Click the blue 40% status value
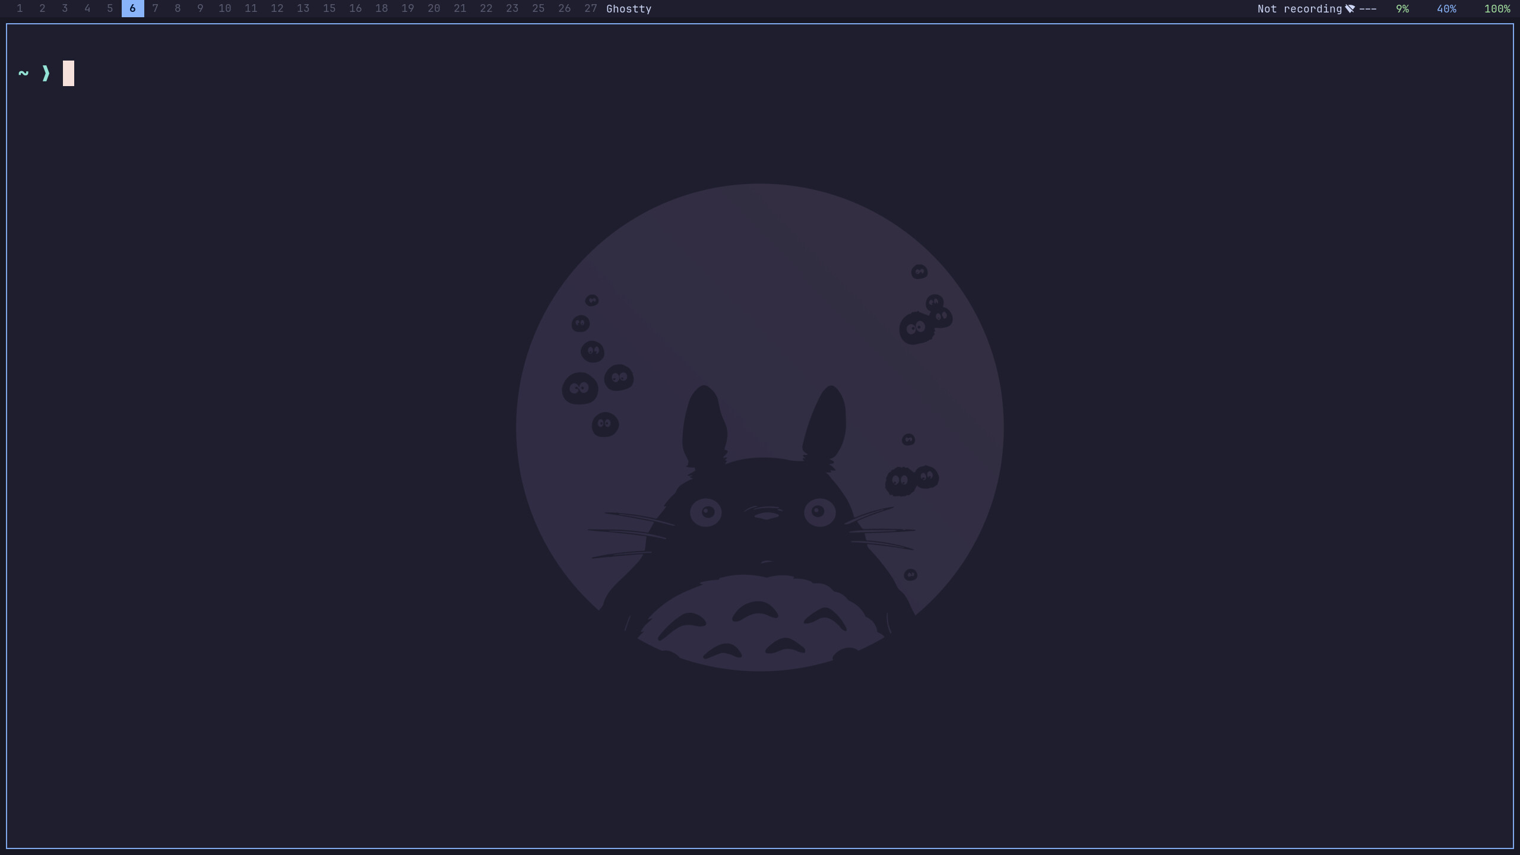This screenshot has width=1520, height=855. click(1446, 9)
